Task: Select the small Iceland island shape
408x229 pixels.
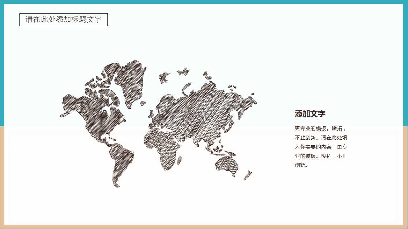Action: point(142,103)
